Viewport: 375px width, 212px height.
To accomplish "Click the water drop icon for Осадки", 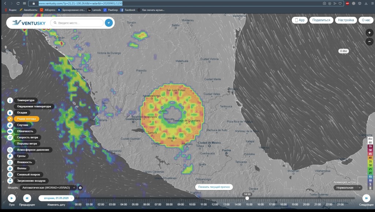I will coord(10,112).
